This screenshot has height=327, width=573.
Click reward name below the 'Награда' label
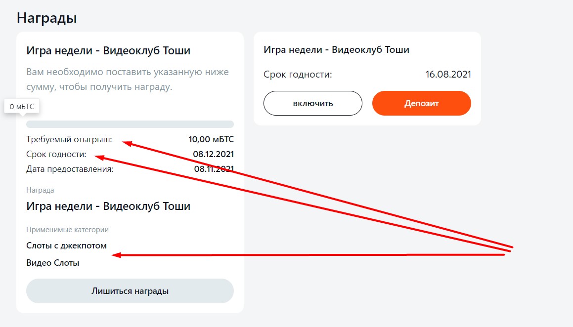point(108,206)
